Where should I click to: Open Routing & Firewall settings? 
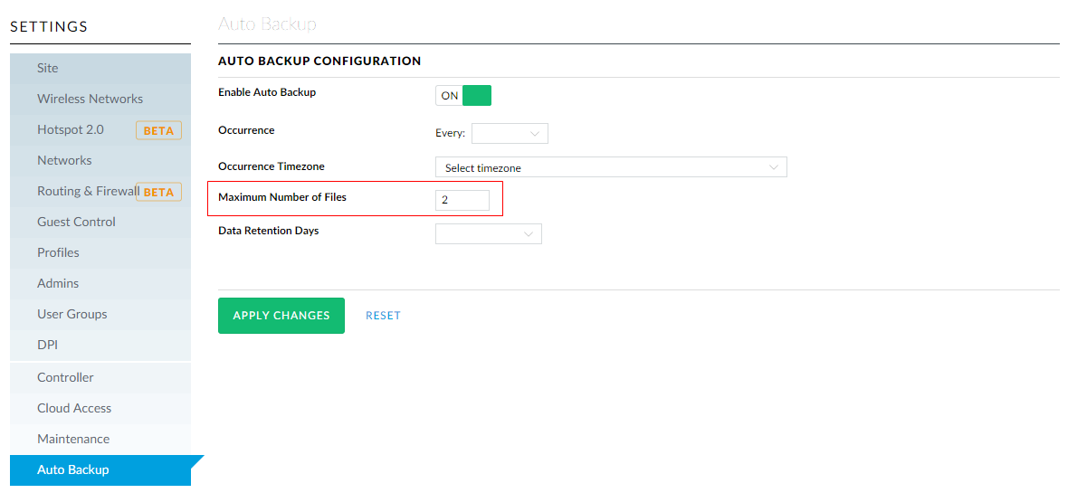click(x=87, y=192)
